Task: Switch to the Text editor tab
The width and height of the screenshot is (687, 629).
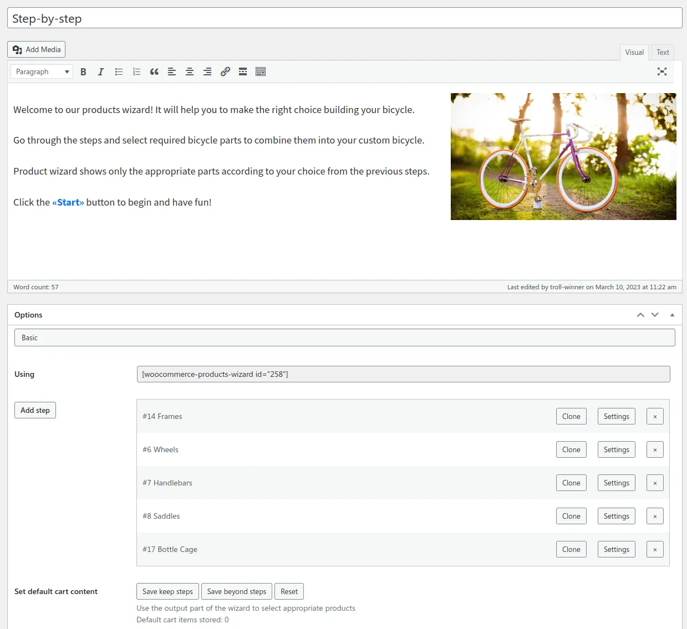Action: point(663,52)
